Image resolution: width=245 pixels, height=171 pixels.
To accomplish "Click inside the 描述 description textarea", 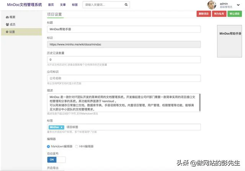I will click(123, 103).
